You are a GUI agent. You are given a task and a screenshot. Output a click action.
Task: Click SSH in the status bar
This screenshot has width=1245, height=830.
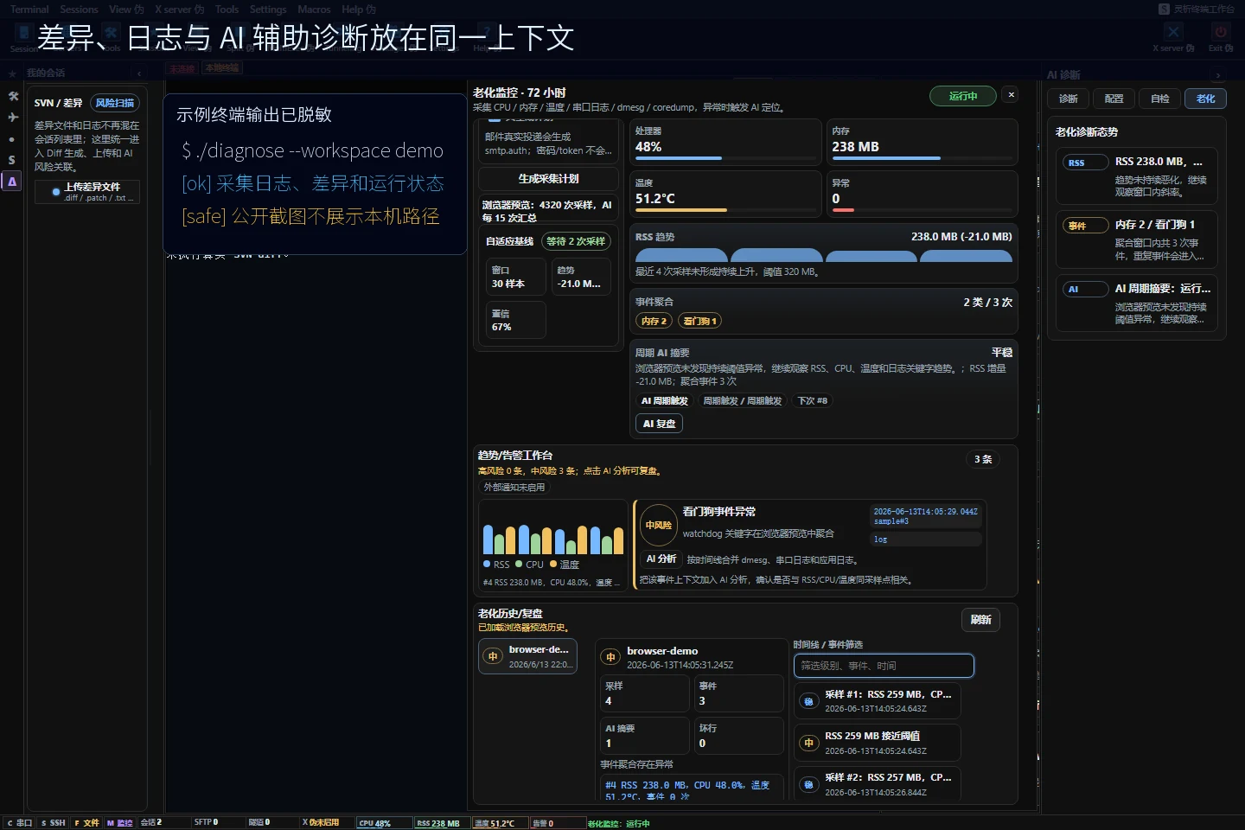tap(54, 823)
